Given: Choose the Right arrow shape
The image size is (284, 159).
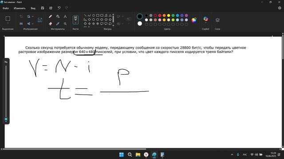Looking at the screenshot, I should (x=102, y=19).
